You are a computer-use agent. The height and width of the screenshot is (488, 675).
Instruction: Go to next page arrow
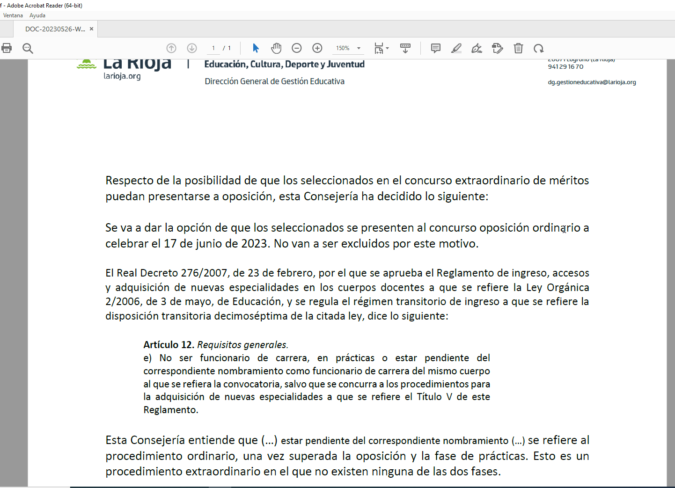tap(192, 48)
